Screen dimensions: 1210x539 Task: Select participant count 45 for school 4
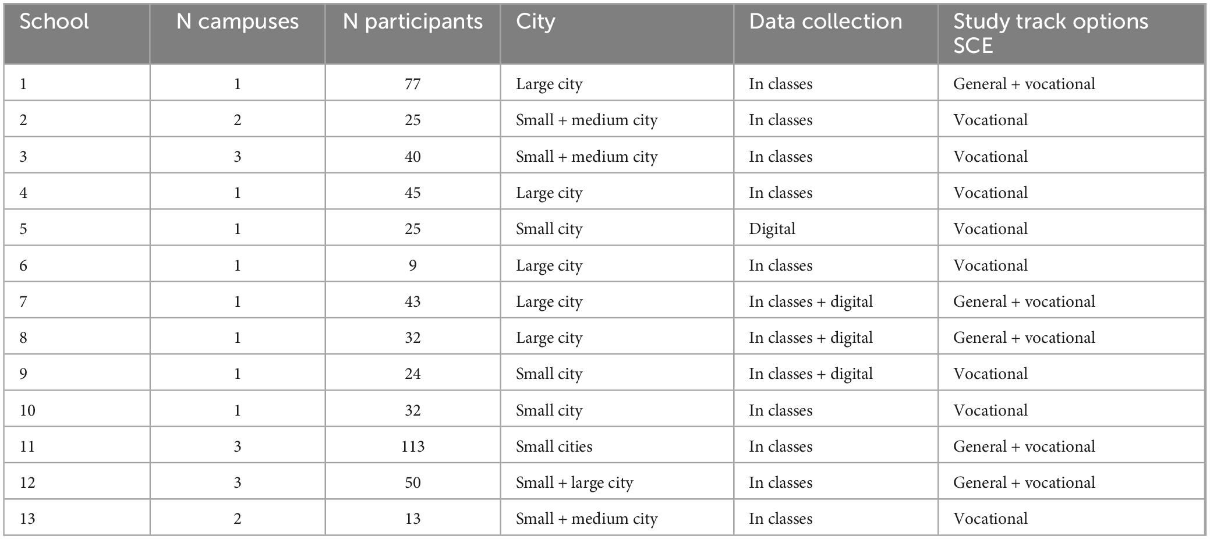click(413, 193)
